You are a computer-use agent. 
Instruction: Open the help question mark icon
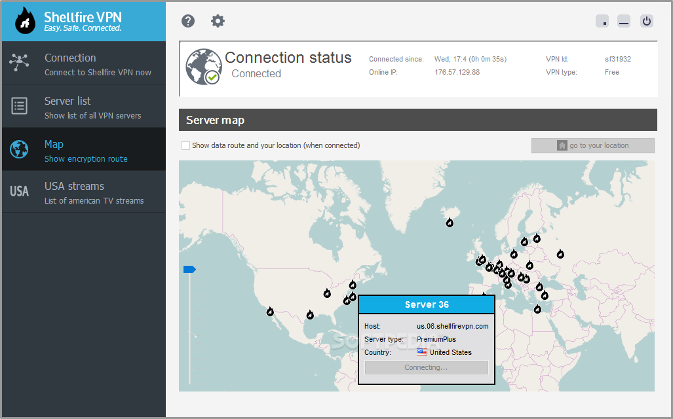(x=188, y=20)
